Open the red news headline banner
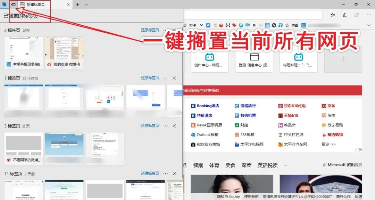 point(273,90)
